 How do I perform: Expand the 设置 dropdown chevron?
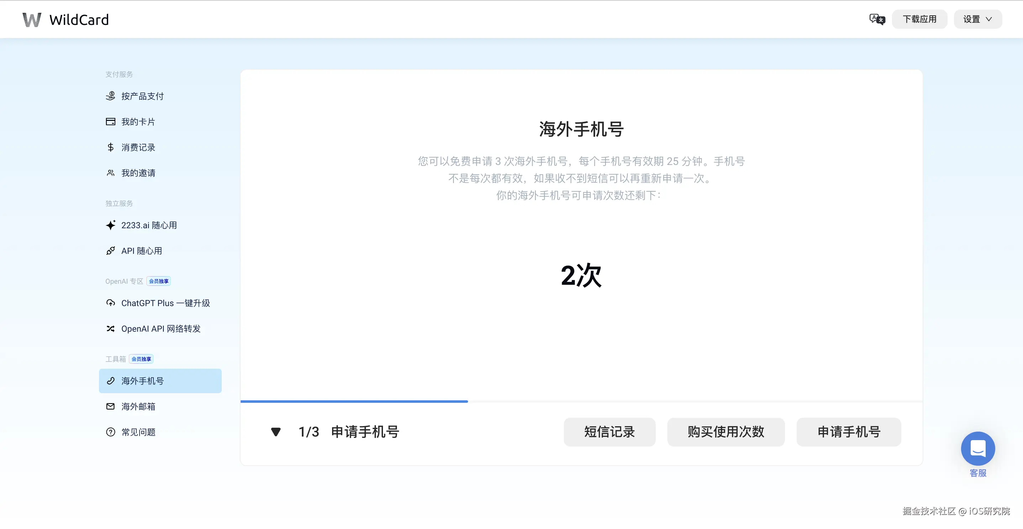(988, 19)
